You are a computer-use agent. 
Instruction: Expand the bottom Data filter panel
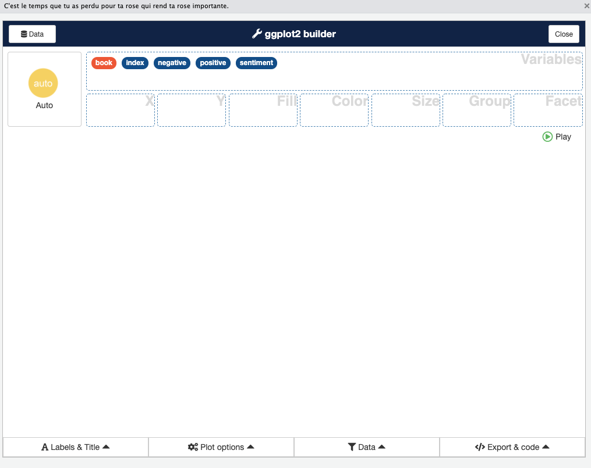367,447
